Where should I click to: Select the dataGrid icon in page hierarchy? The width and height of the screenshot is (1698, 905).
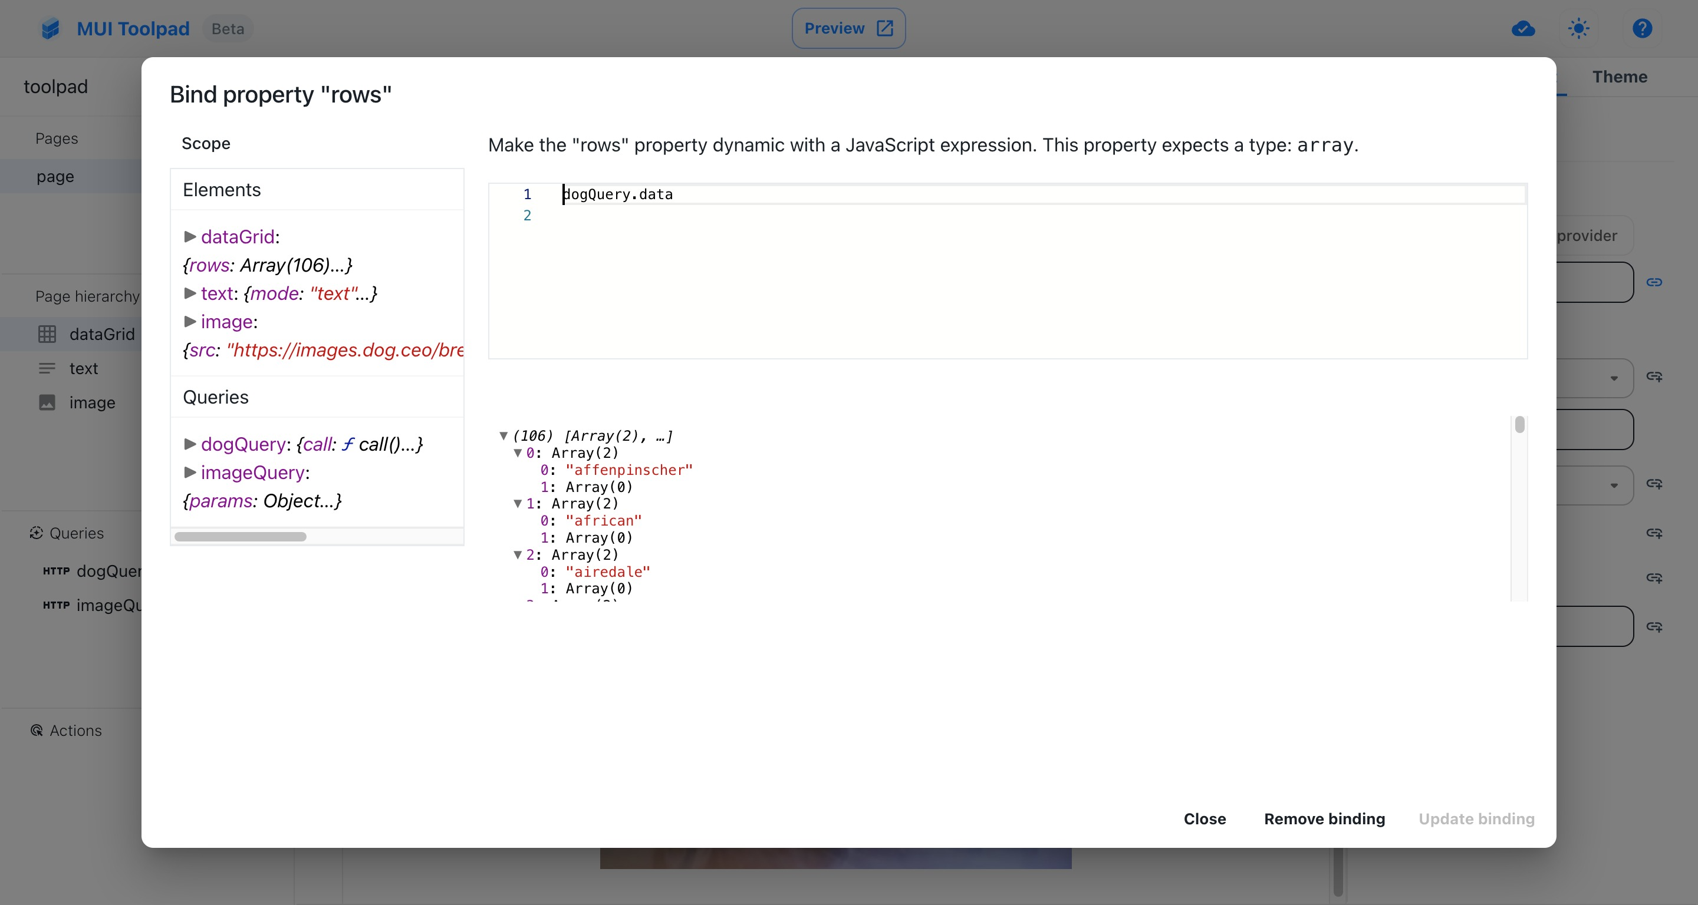[x=46, y=334]
